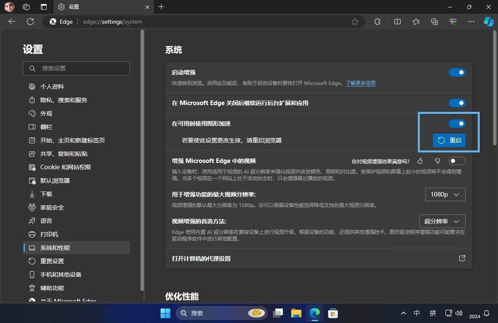Open the volume control in the tray
498x323 pixels.
point(459,313)
